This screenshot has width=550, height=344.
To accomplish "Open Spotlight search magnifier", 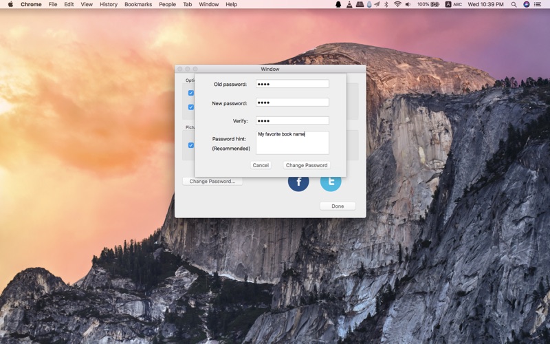I will click(x=514, y=4).
